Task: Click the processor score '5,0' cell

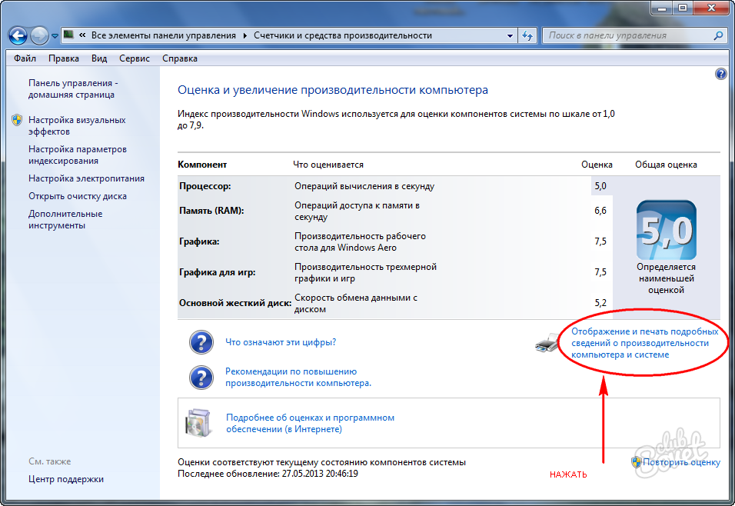Action: click(x=600, y=186)
